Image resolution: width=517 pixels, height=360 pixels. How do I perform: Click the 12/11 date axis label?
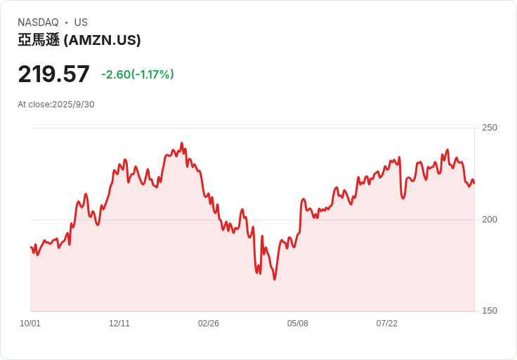119,324
